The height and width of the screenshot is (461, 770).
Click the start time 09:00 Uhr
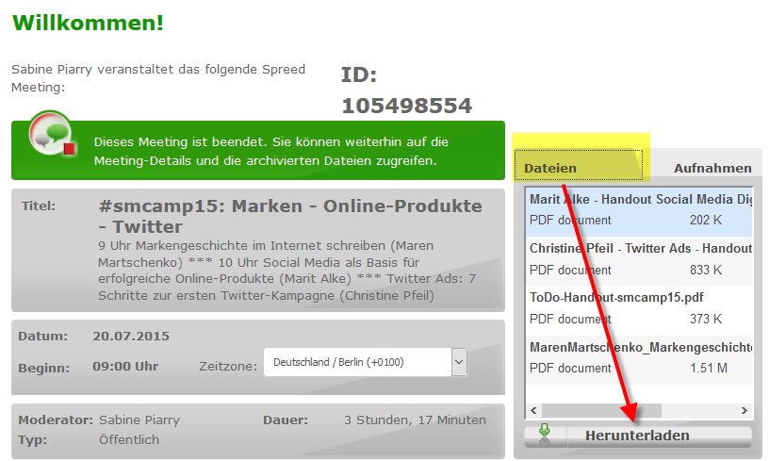point(125,367)
